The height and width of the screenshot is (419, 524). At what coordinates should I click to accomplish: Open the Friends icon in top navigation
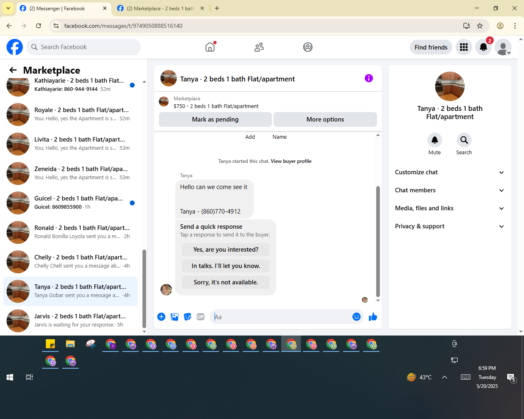pyautogui.click(x=259, y=47)
